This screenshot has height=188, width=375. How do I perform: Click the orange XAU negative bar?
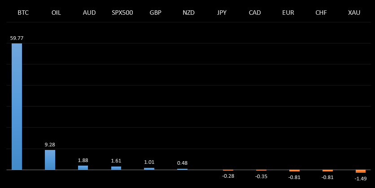click(x=361, y=171)
